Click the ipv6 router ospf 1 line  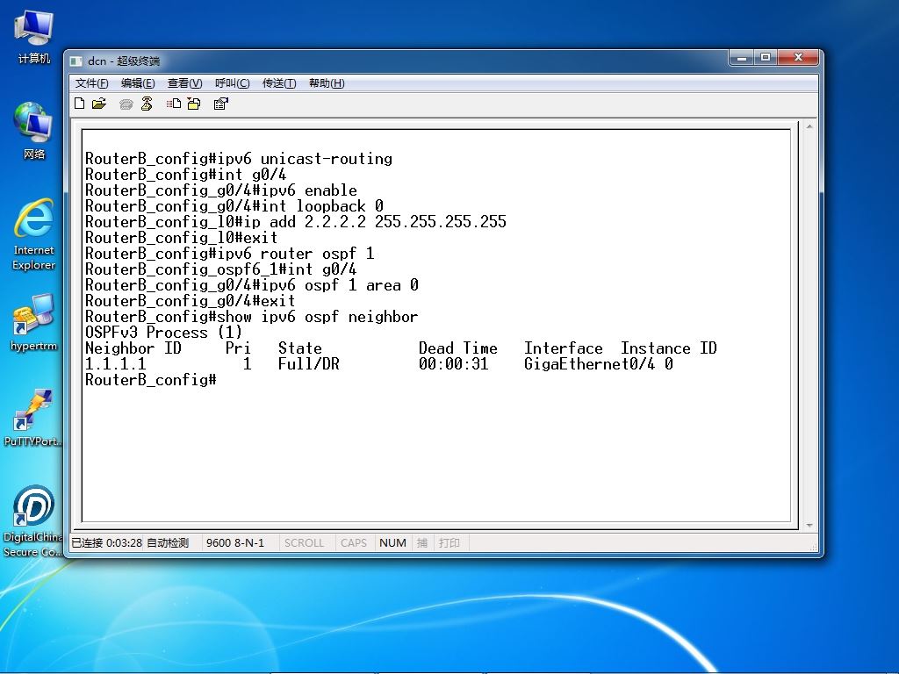(229, 254)
